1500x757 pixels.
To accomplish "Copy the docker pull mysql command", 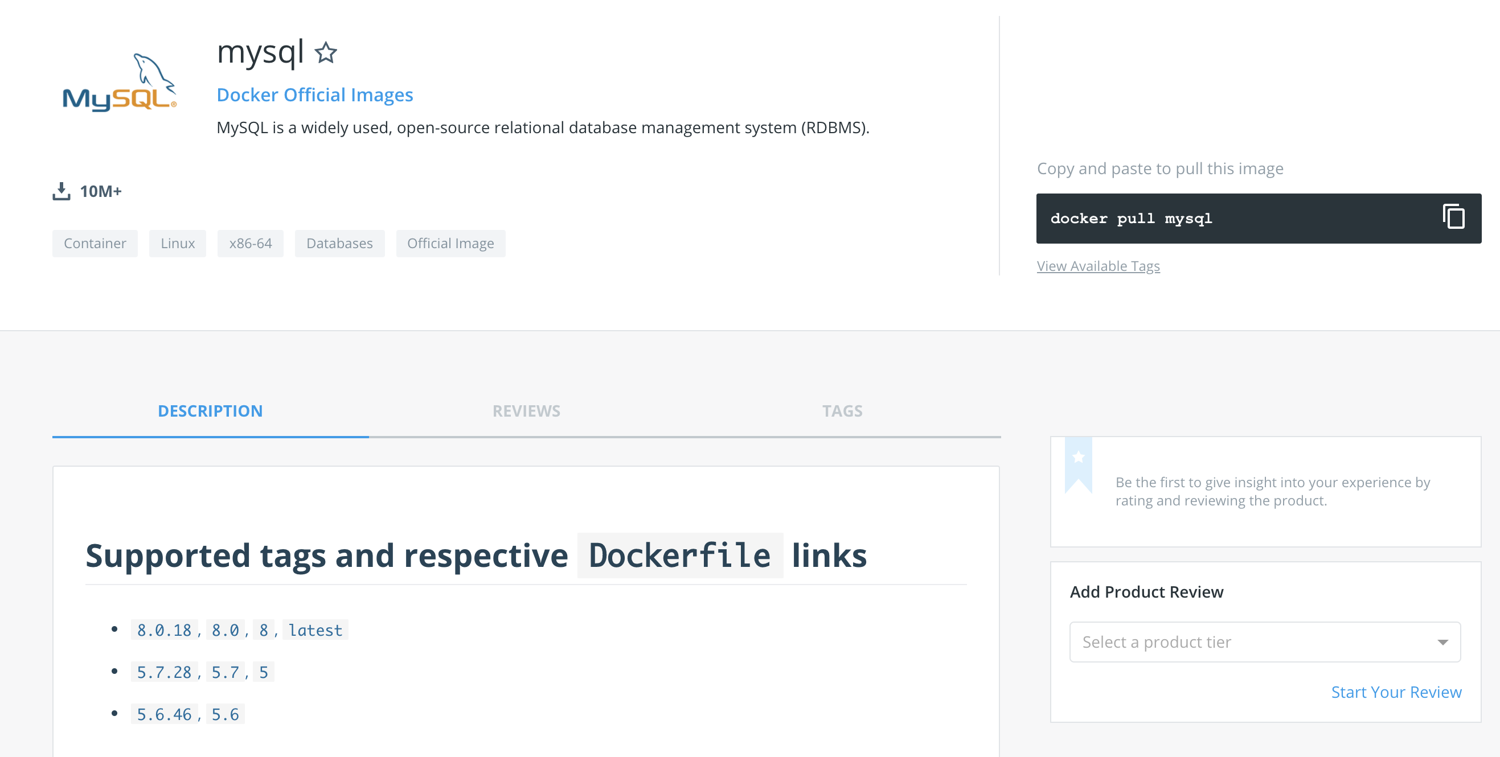I will coord(1453,217).
